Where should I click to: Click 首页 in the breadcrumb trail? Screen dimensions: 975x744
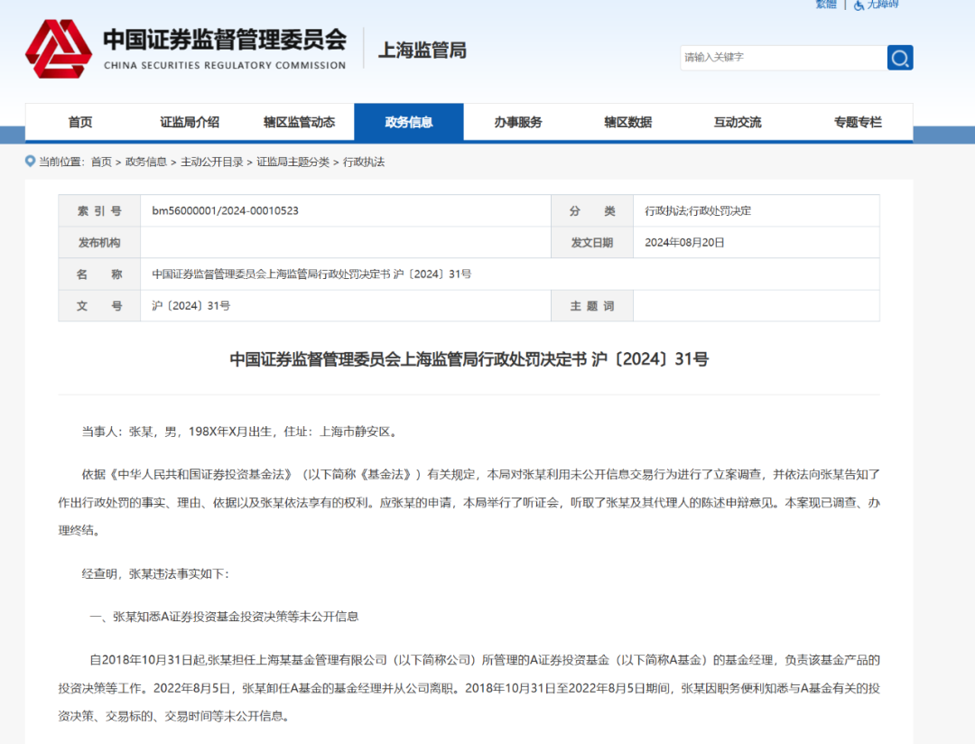click(x=101, y=163)
